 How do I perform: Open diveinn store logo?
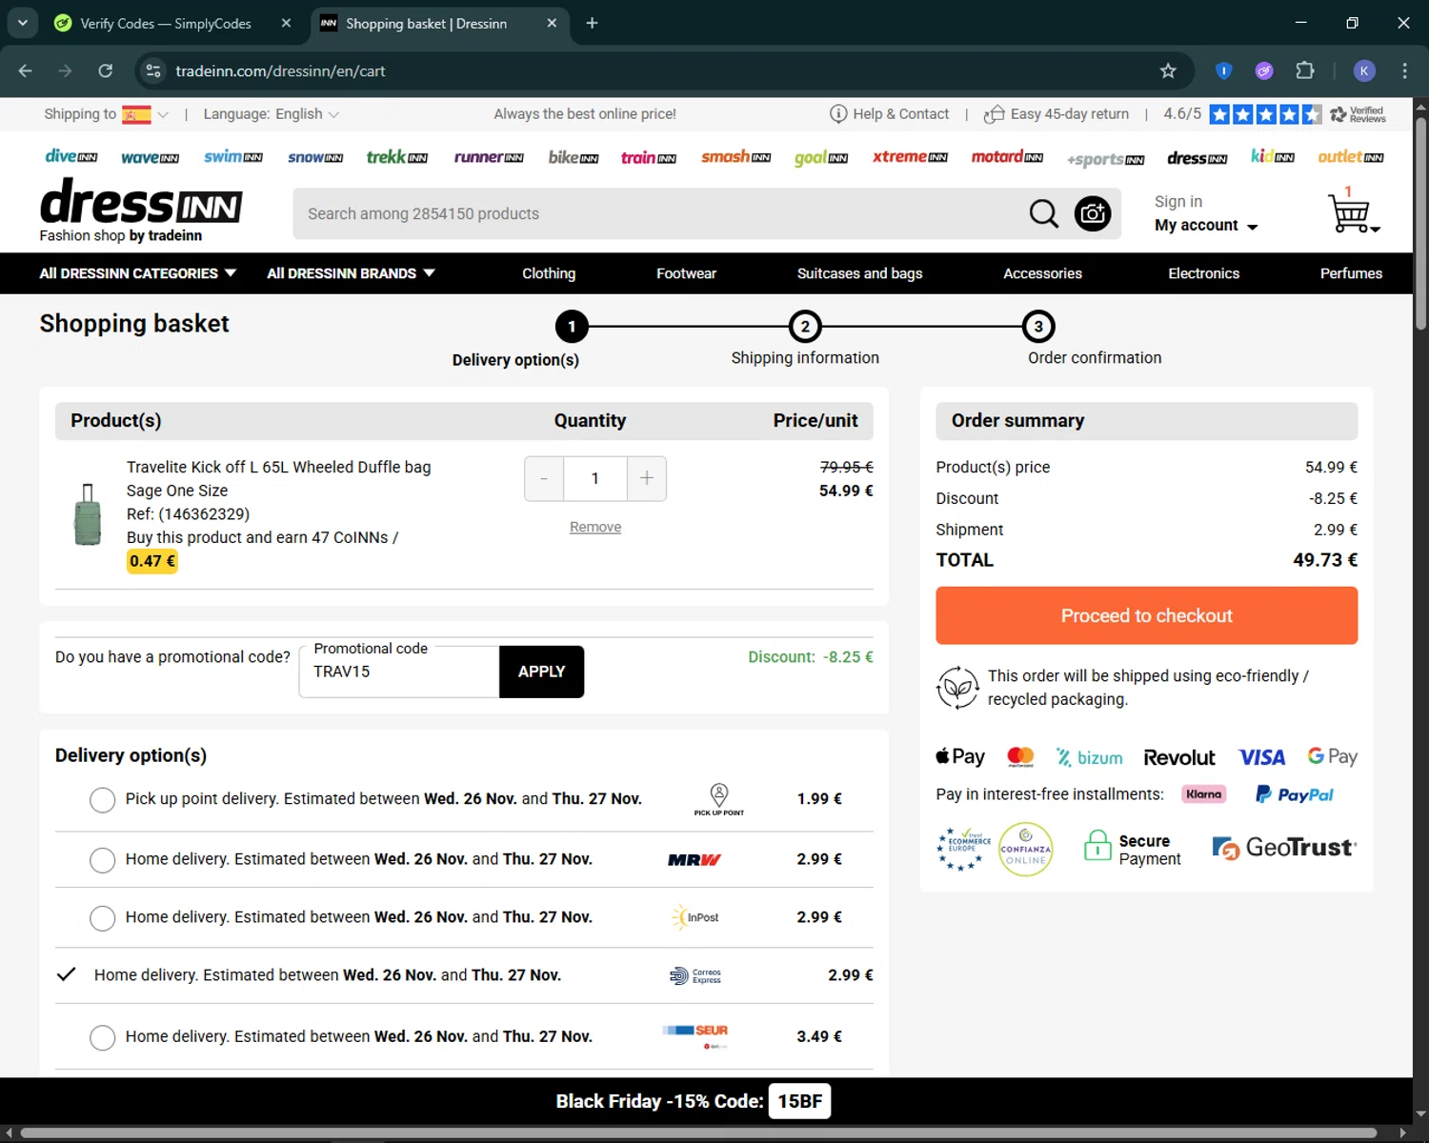pyautogui.click(x=71, y=157)
